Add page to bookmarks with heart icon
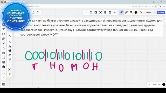The height and width of the screenshot is (93, 166). click(146, 6)
